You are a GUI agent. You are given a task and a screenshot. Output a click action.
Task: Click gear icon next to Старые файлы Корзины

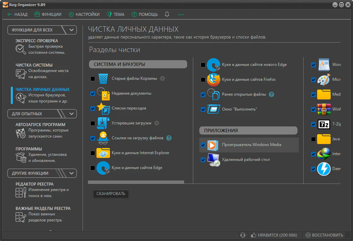(x=162, y=78)
